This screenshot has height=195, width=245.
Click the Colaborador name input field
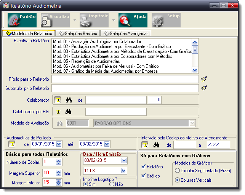point(116,100)
